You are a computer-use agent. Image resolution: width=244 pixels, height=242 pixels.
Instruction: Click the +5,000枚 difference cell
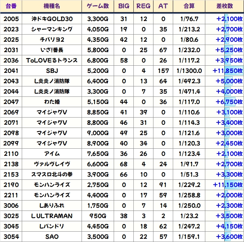click(225, 81)
